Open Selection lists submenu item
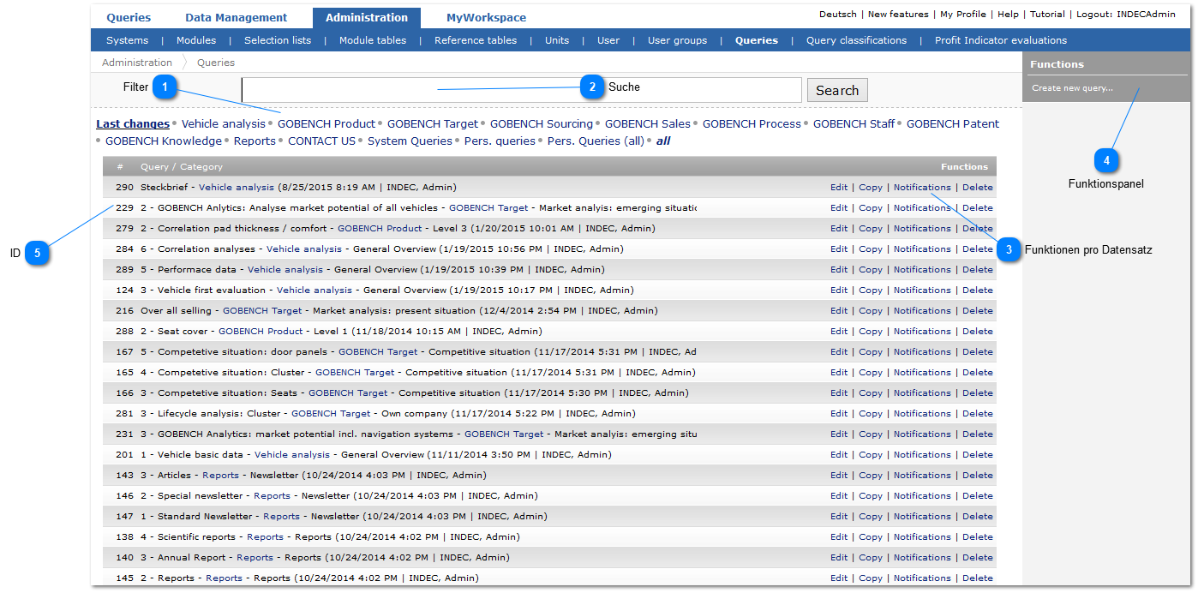 (278, 40)
